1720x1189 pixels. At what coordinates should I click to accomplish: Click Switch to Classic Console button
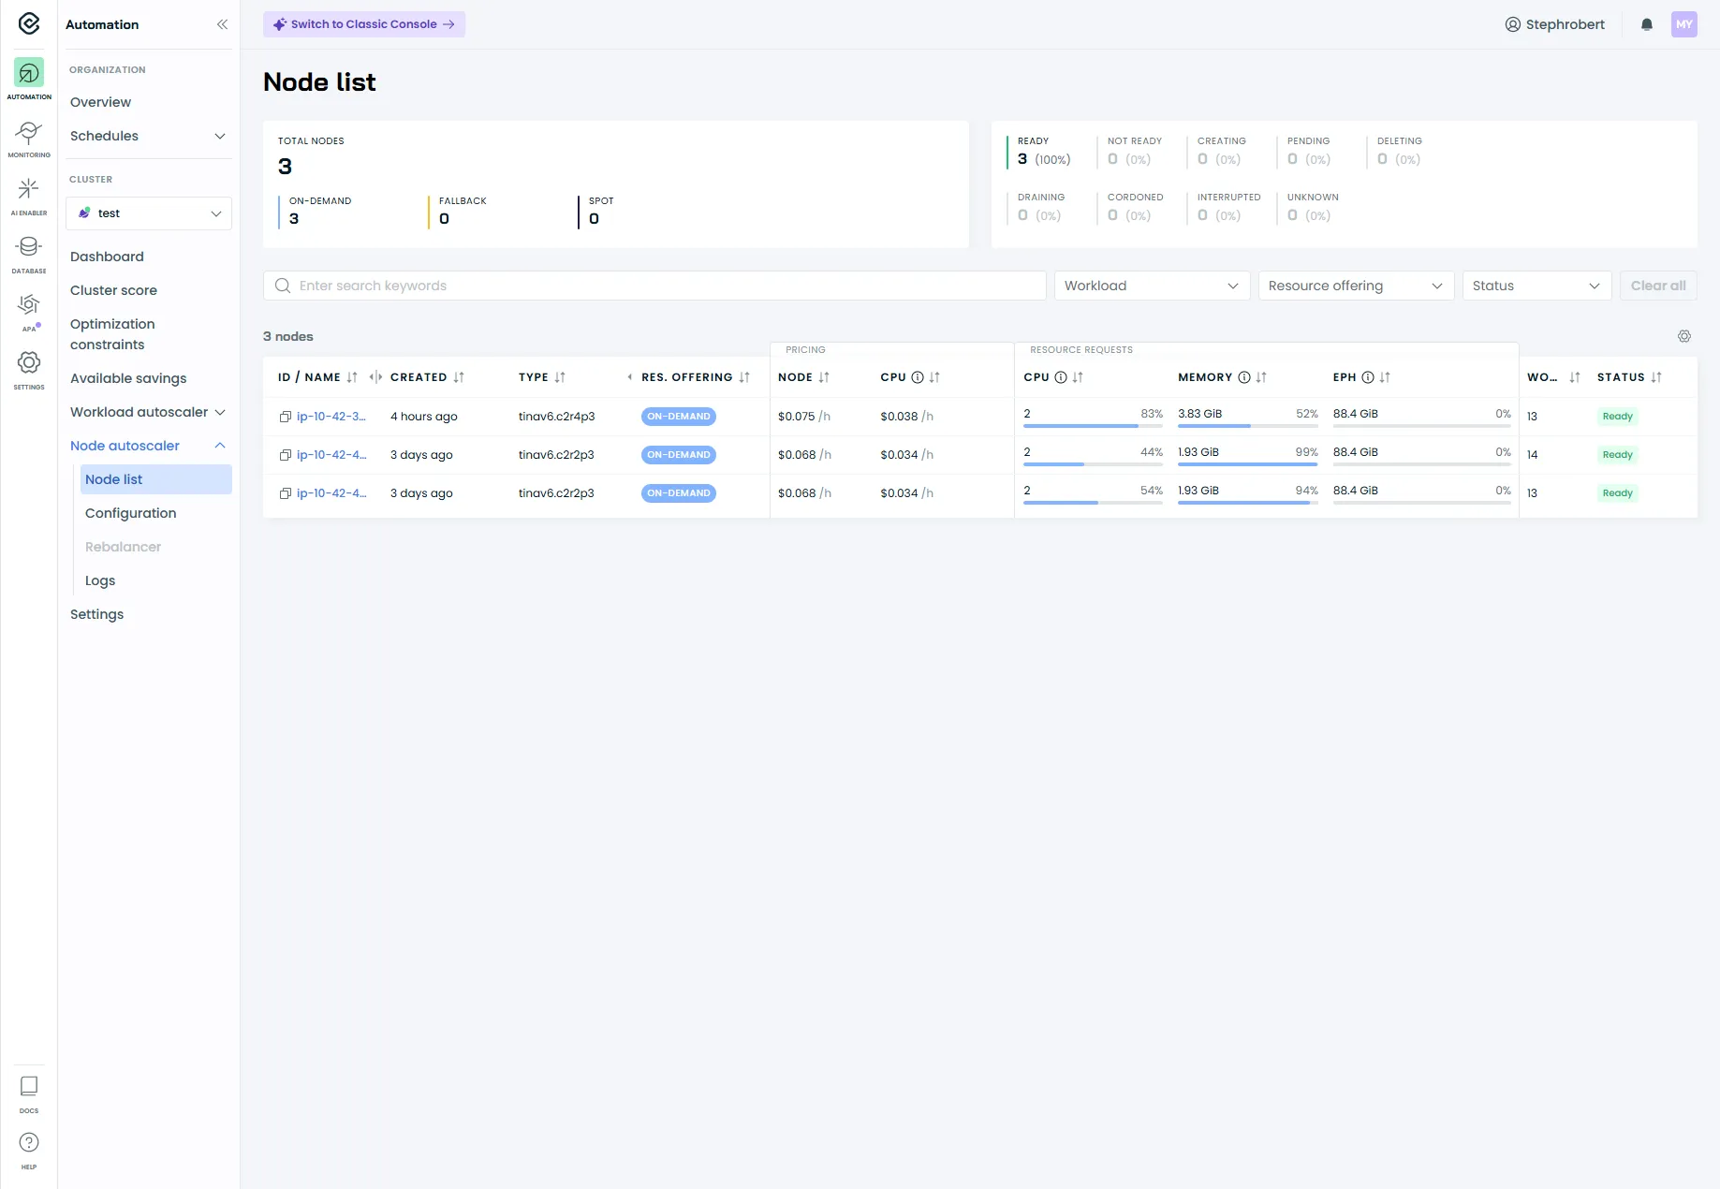pos(364,23)
